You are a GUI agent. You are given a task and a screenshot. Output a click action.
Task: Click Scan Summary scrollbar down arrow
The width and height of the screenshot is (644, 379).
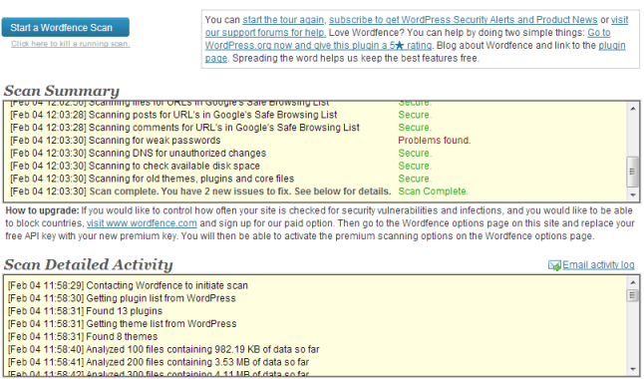coord(632,194)
